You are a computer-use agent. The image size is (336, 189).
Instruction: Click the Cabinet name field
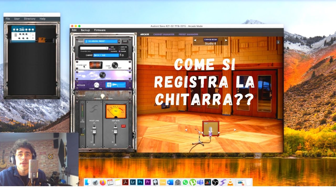pyautogui.click(x=106, y=55)
